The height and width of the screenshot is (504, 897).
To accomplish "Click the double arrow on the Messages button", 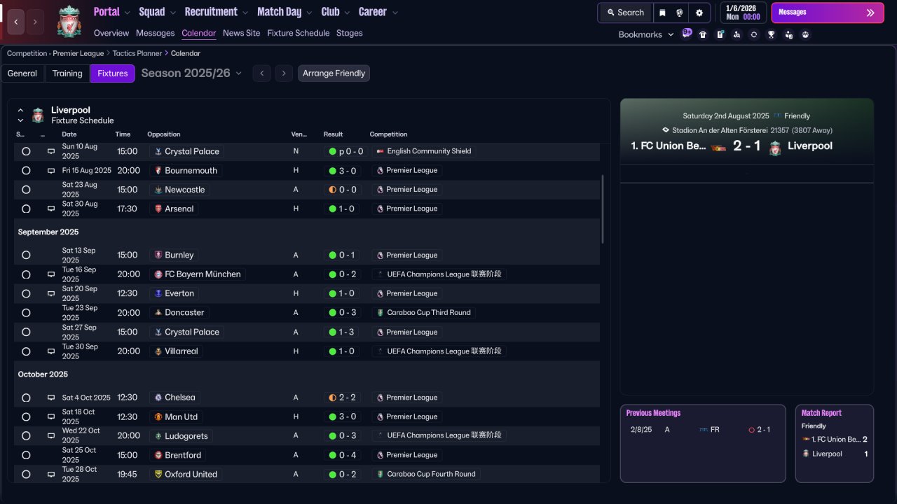I will (870, 13).
